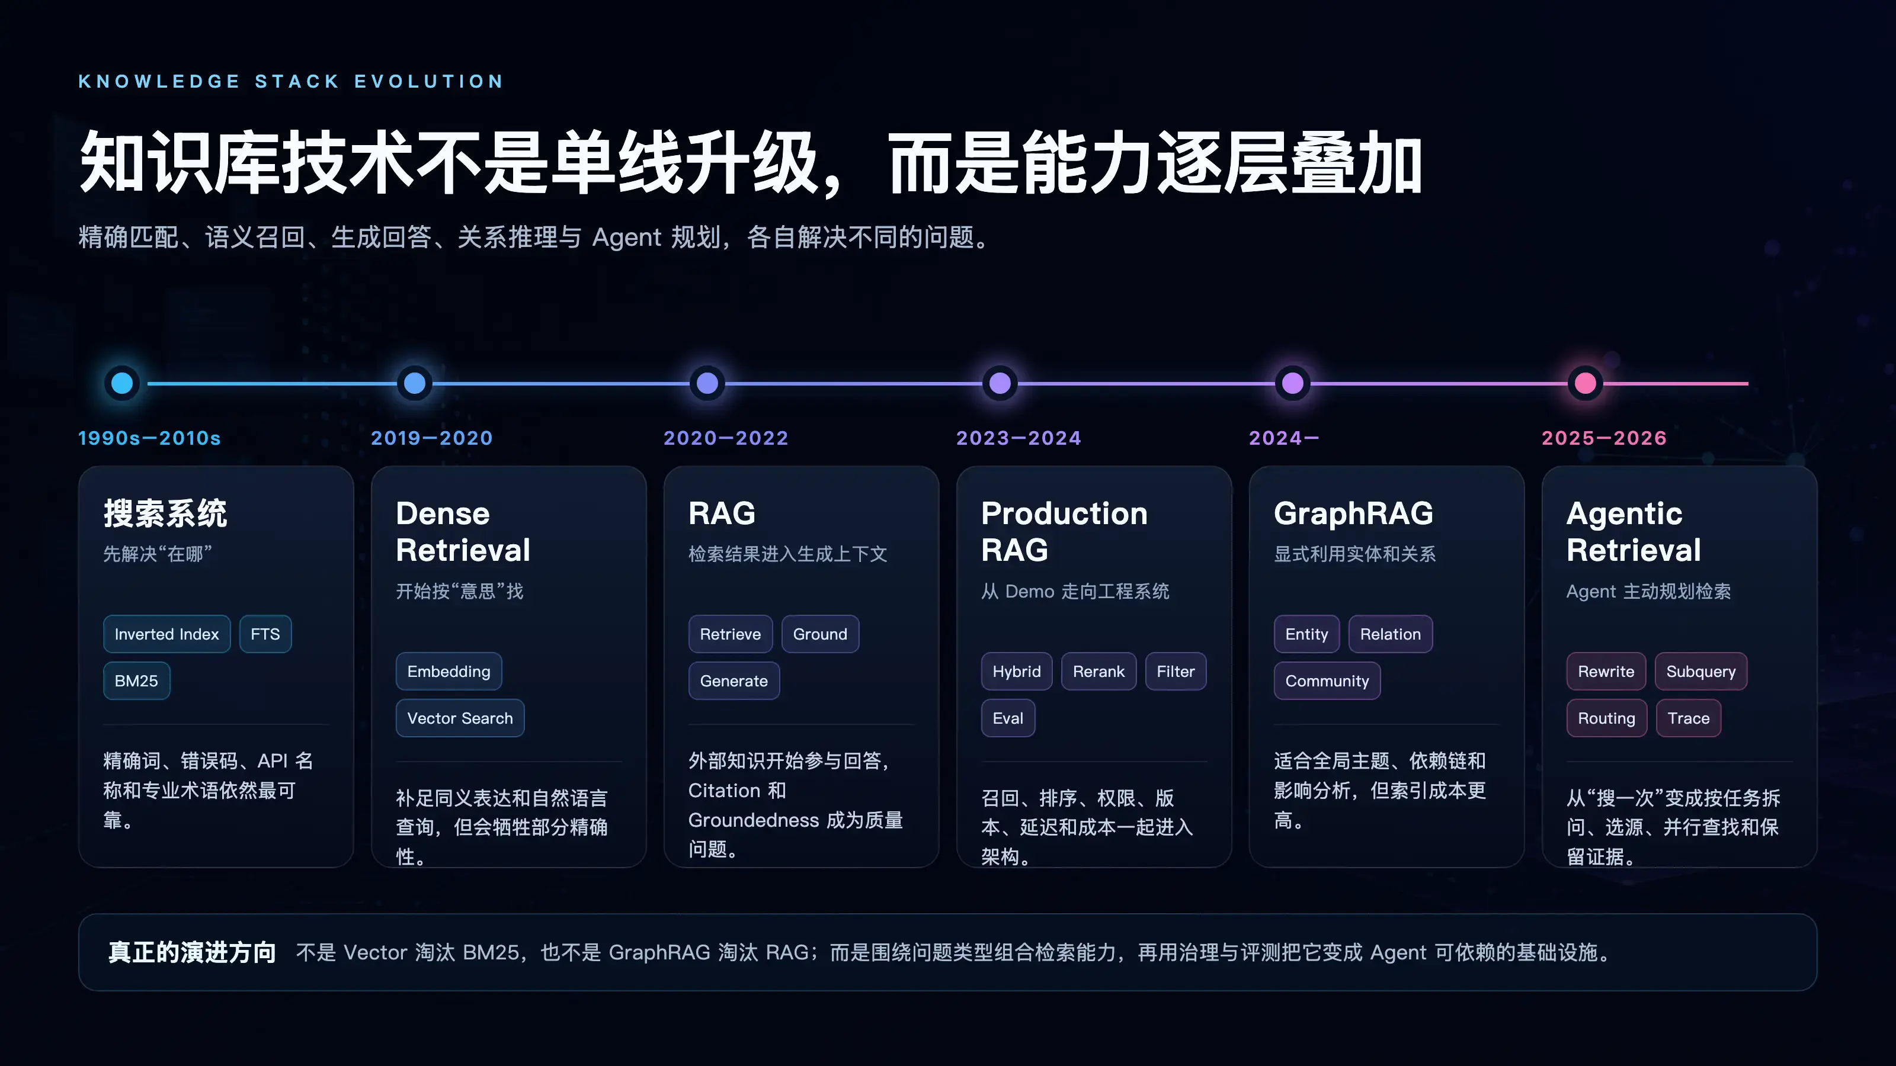Select the Community tag
Screen dimensions: 1896x1066
(1327, 680)
